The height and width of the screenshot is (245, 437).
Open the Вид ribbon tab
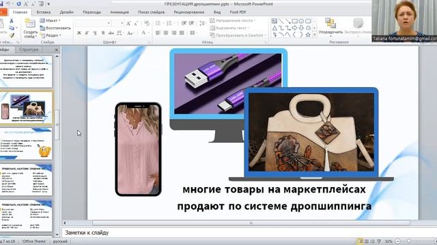(217, 12)
